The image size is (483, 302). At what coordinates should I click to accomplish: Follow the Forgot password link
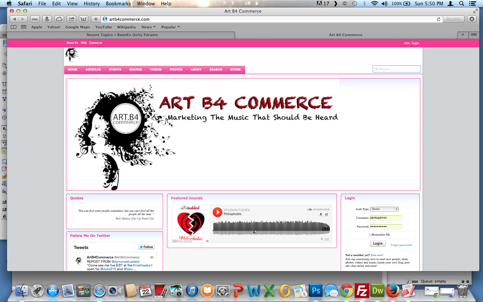click(401, 245)
